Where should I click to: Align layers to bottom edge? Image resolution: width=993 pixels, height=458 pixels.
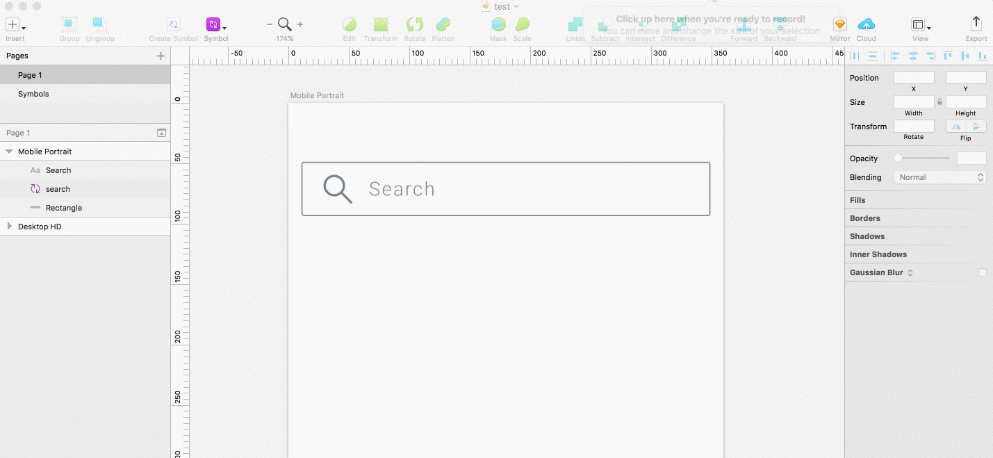click(983, 56)
